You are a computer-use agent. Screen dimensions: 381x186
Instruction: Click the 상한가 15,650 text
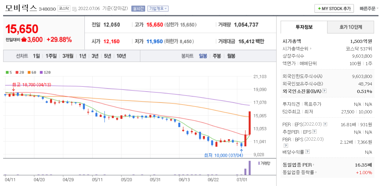(x=181, y=25)
